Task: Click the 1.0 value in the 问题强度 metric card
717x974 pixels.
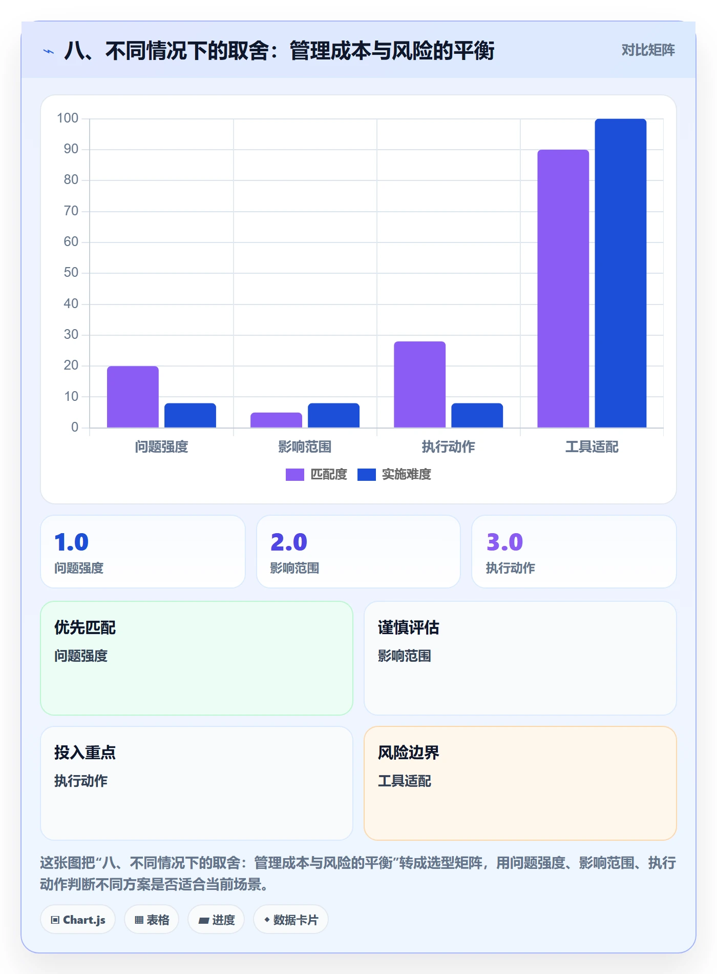Action: pos(72,542)
